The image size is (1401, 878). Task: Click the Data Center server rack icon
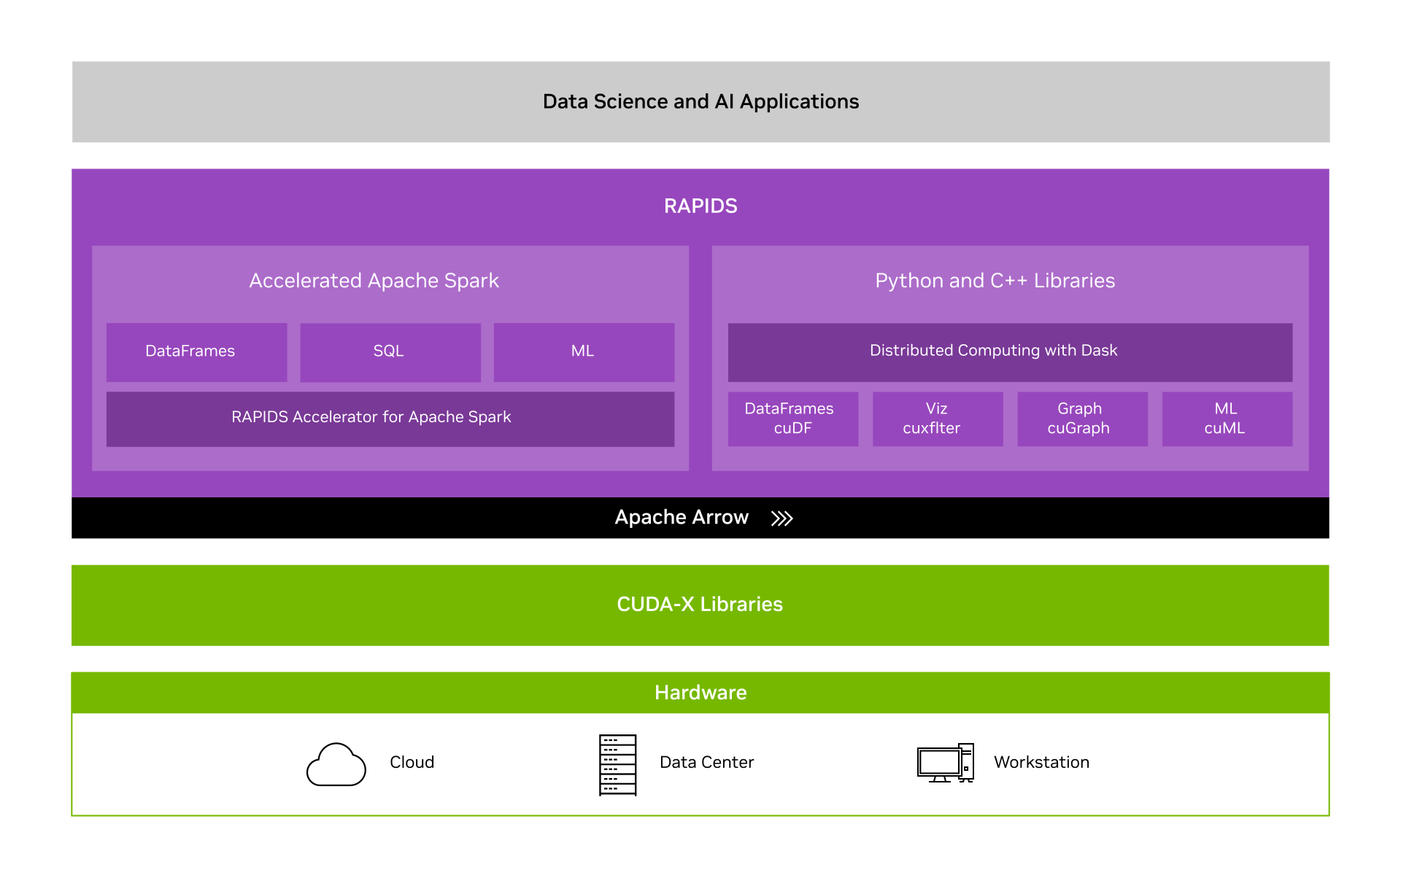tap(617, 765)
